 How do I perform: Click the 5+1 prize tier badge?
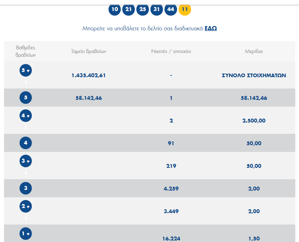click(26, 70)
